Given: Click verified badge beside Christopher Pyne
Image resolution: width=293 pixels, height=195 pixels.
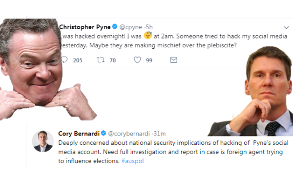Looking at the screenshot, I should [x=113, y=26].
